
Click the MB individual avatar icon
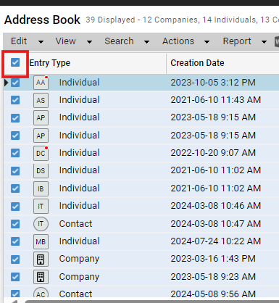click(x=41, y=241)
